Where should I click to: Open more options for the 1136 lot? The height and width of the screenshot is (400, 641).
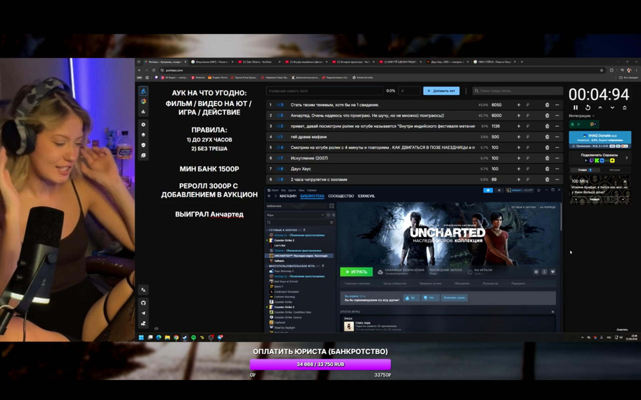pos(557,126)
